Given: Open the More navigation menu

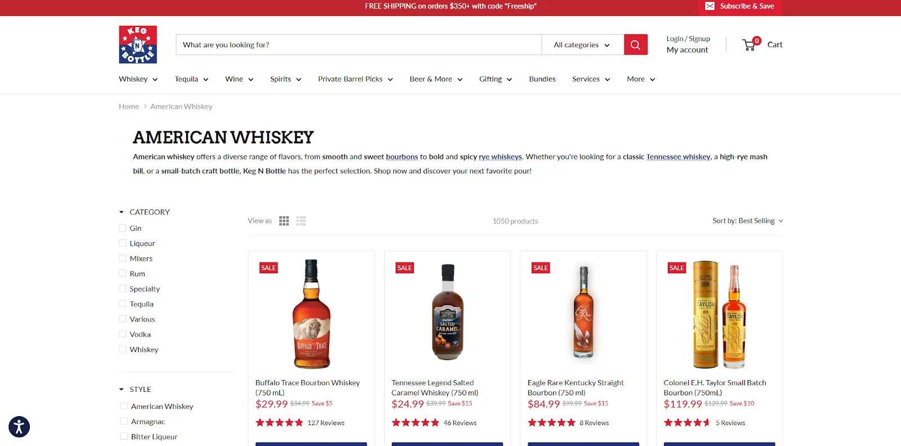Looking at the screenshot, I should point(641,79).
